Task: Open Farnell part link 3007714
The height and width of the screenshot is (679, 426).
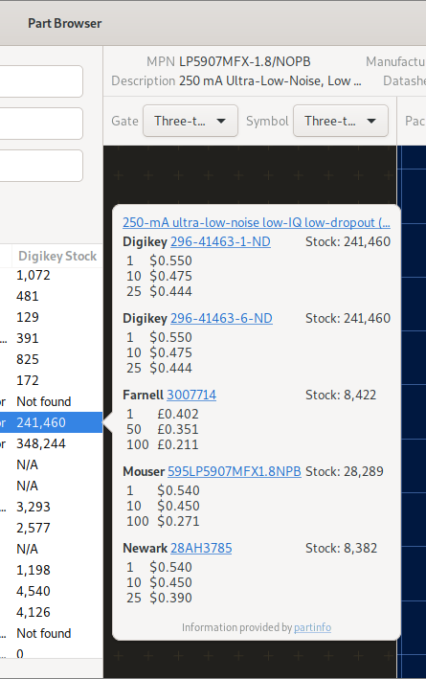Action: (x=191, y=395)
